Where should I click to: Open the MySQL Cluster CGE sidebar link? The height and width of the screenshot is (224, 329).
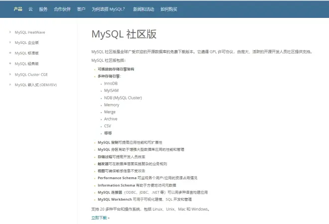pos(31,74)
